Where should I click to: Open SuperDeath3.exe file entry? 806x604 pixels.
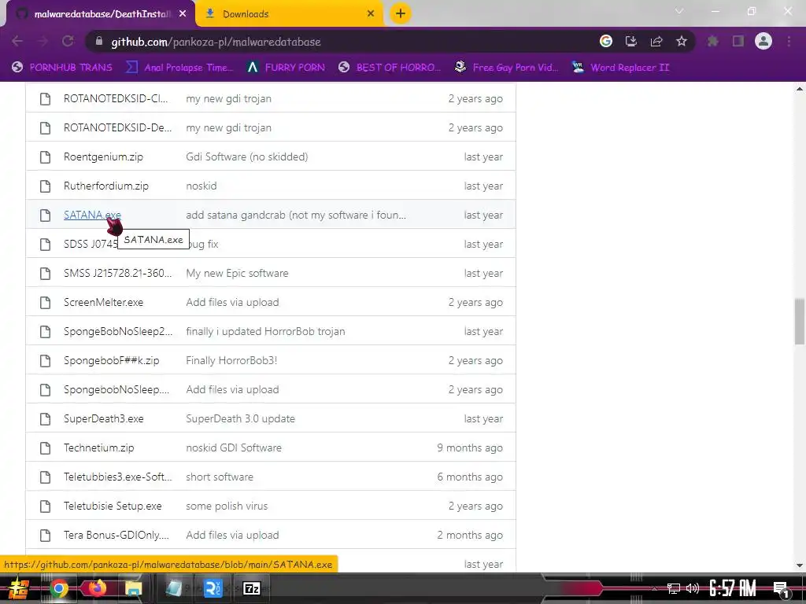[103, 418]
